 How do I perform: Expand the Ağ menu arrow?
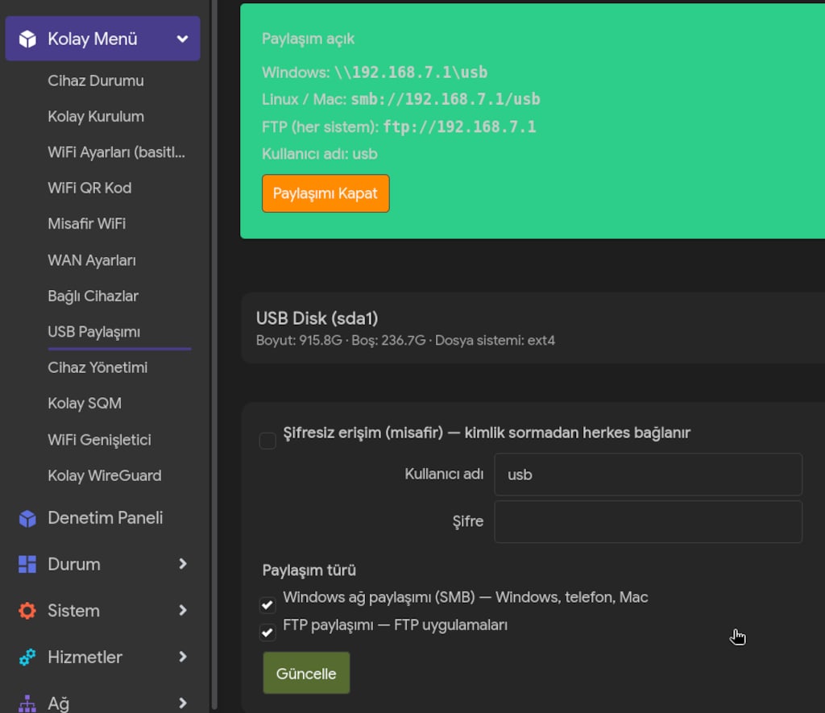click(x=183, y=703)
